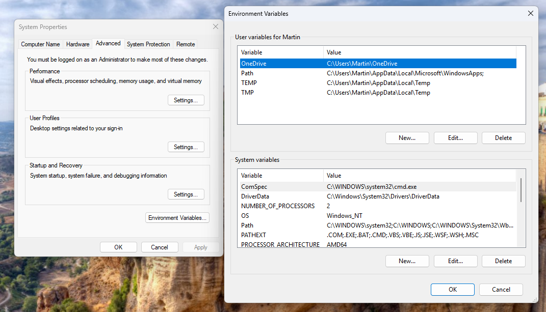Screen dimensions: 546x312
Task: Confirm System Properties with OK
Action: coord(118,247)
